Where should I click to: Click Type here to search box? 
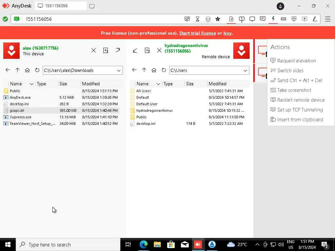pos(68,244)
